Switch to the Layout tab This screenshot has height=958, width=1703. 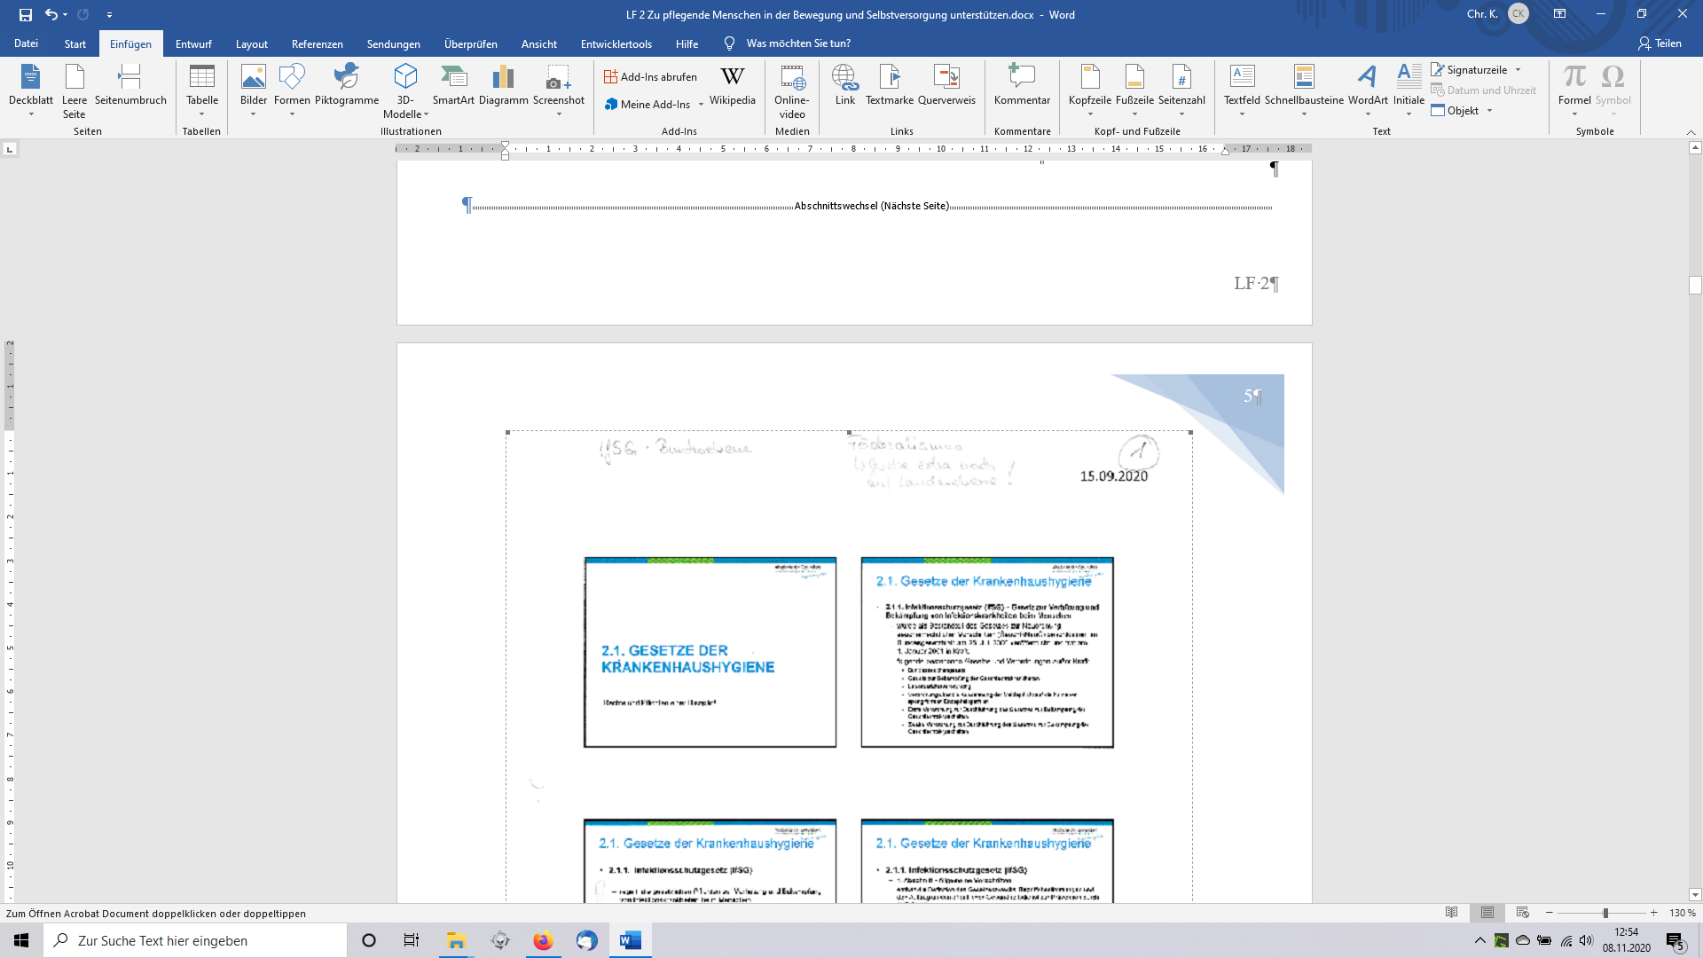click(251, 43)
